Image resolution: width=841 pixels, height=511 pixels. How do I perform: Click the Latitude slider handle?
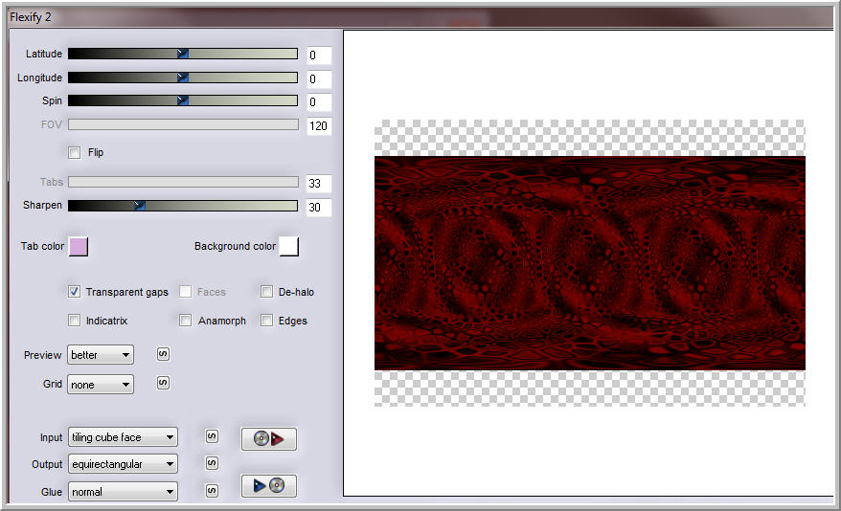(x=182, y=54)
